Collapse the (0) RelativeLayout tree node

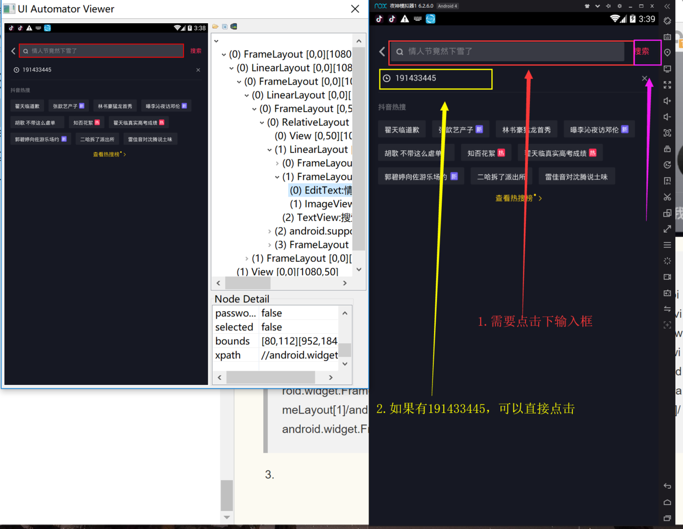[x=262, y=123]
